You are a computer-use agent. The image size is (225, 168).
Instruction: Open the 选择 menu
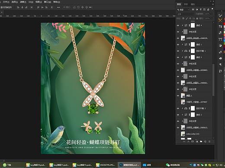(15, 2)
